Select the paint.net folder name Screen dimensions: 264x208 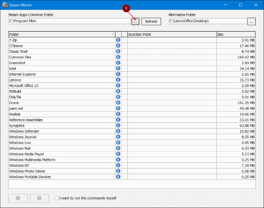(x=16, y=109)
